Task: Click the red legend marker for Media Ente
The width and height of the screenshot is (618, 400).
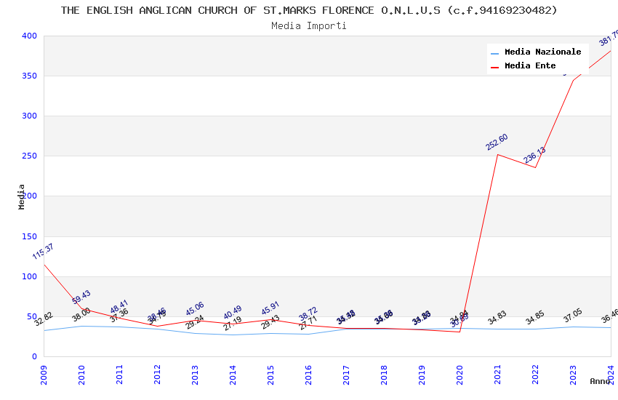Action: pos(494,67)
